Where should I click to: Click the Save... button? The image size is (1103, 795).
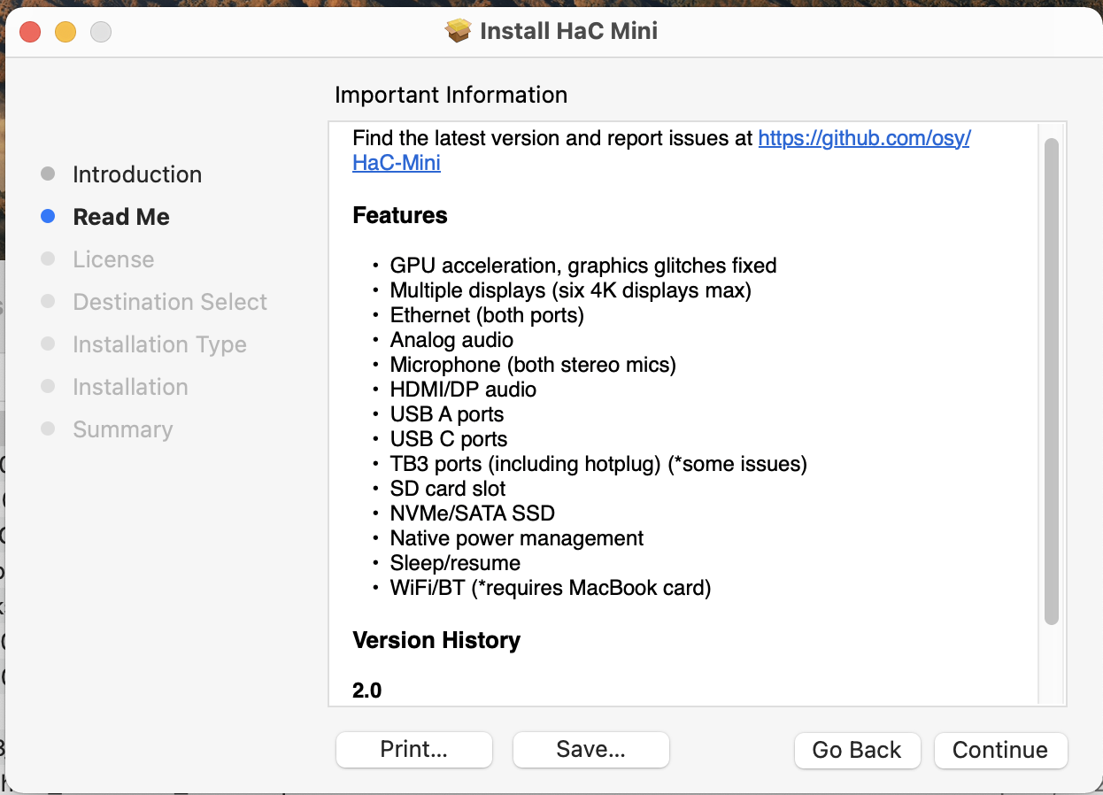coord(591,750)
